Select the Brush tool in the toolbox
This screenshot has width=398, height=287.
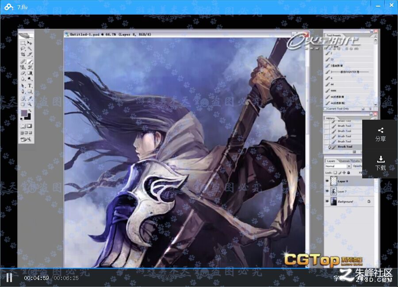(30, 61)
